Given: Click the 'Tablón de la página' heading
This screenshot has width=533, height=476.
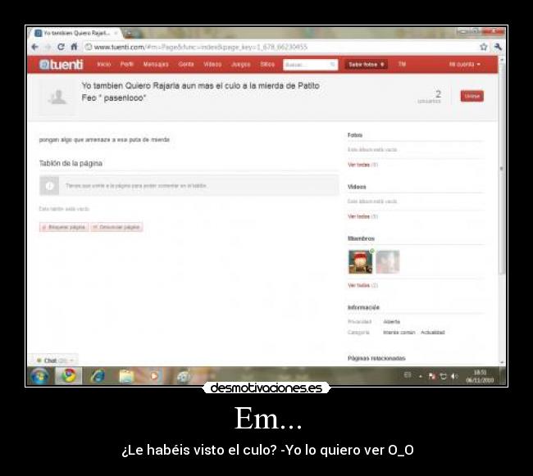Looking at the screenshot, I should pyautogui.click(x=71, y=163).
